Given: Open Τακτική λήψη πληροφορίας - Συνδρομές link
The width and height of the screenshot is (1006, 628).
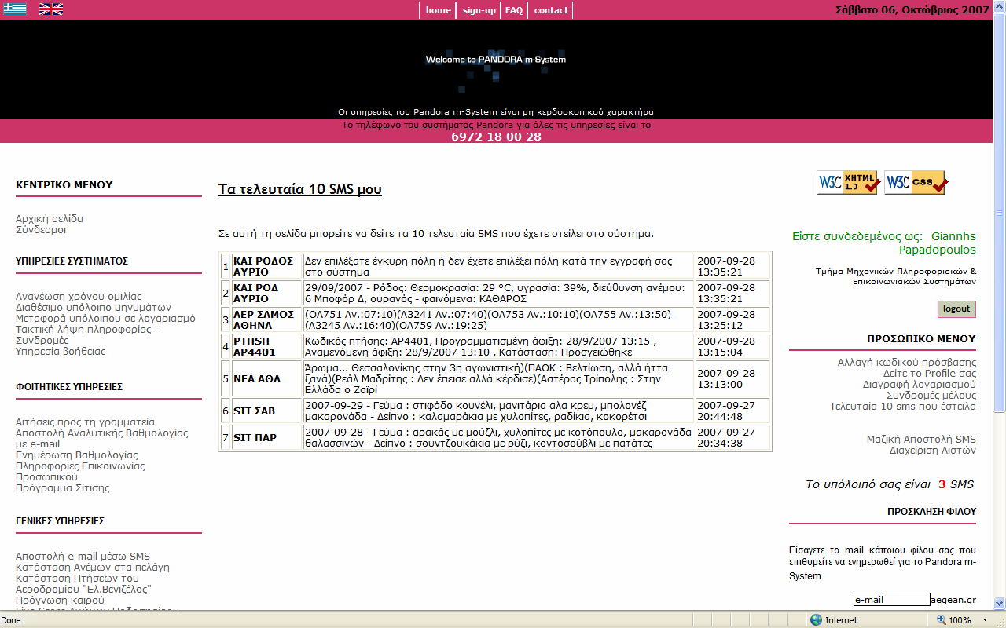Looking at the screenshot, I should coord(86,334).
